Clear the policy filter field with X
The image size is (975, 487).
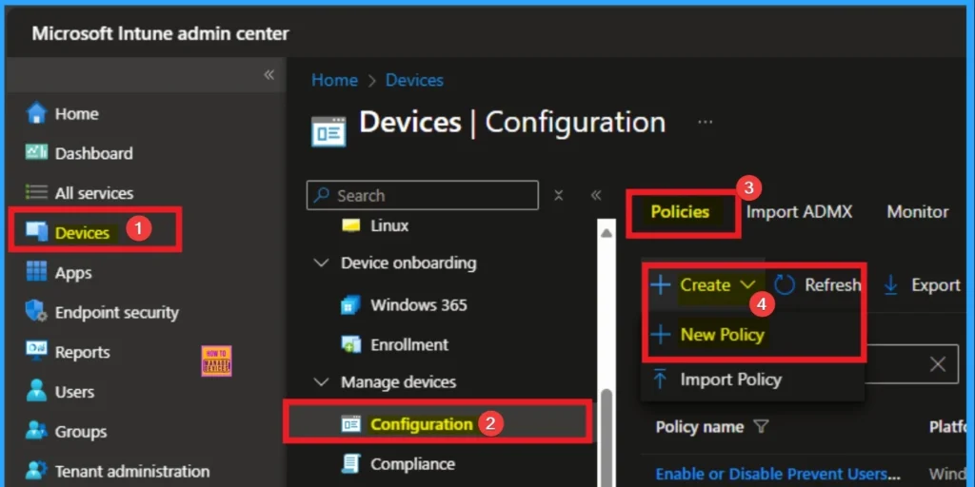coord(938,364)
